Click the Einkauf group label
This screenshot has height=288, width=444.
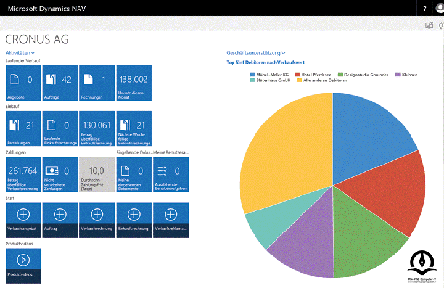pyautogui.click(x=12, y=107)
